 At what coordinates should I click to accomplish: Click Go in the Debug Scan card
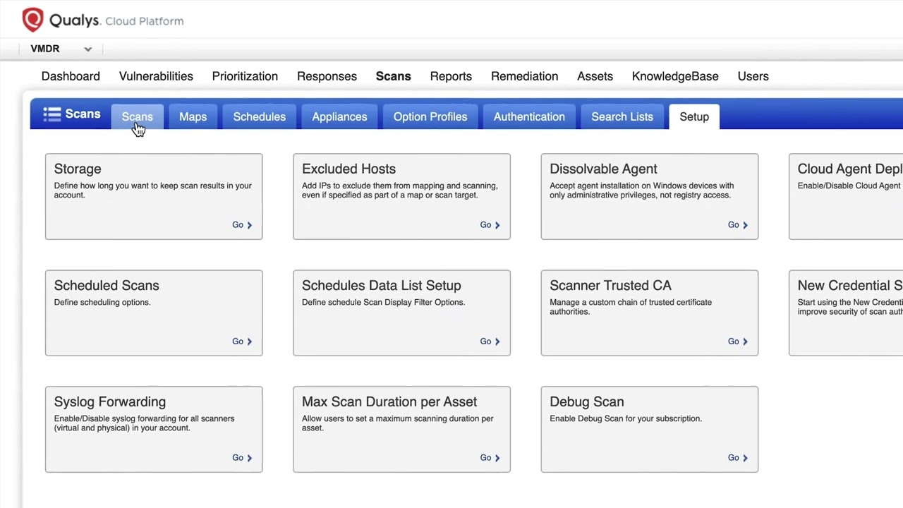tap(737, 457)
